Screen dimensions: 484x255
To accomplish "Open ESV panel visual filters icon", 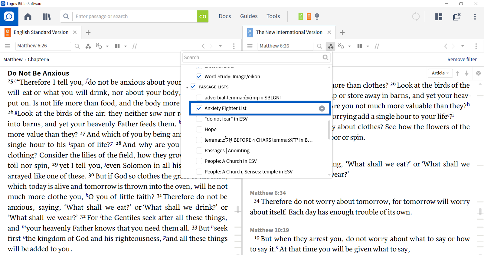I will [88, 46].
